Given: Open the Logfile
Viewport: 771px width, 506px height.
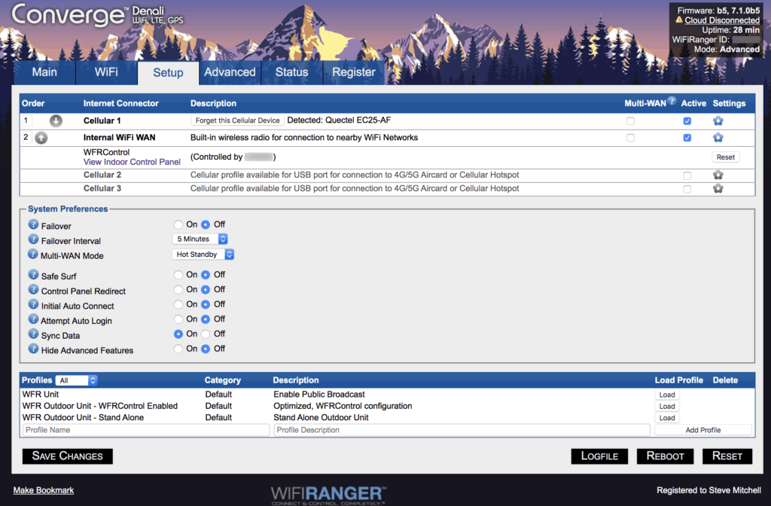Looking at the screenshot, I should pyautogui.click(x=599, y=456).
